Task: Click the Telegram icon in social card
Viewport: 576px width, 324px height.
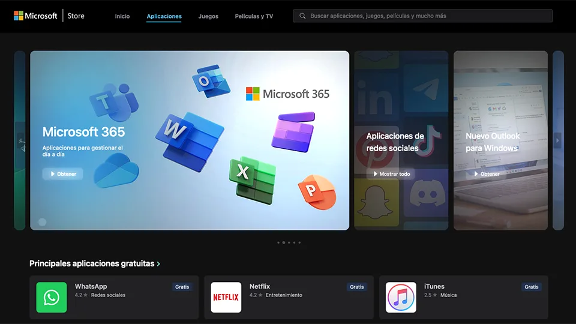Action: (427, 88)
